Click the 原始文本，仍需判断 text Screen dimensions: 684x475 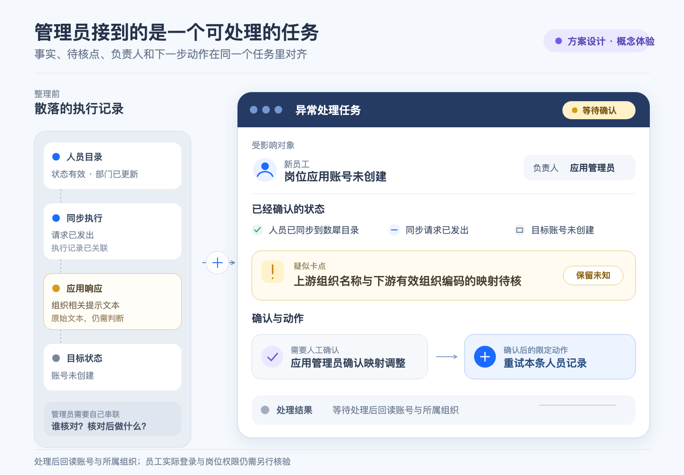(x=87, y=318)
